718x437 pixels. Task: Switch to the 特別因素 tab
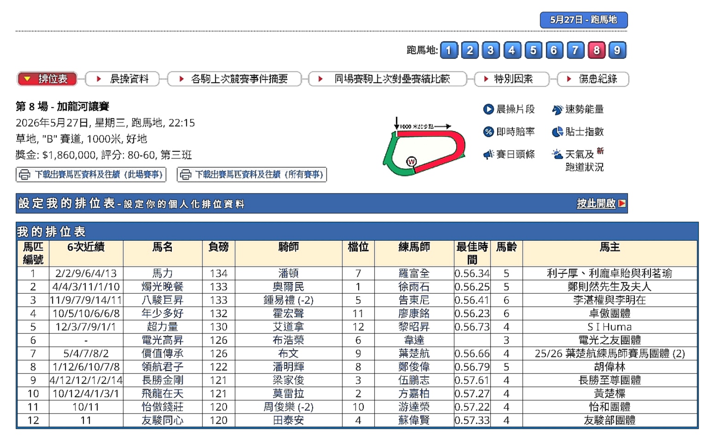[x=511, y=79]
